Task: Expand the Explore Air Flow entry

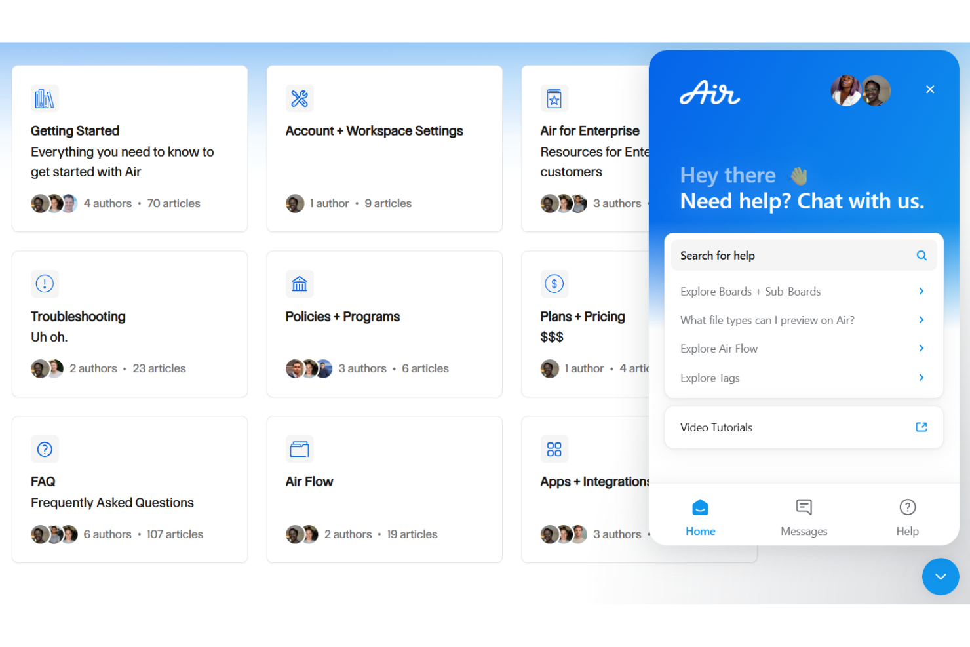Action: pos(804,348)
